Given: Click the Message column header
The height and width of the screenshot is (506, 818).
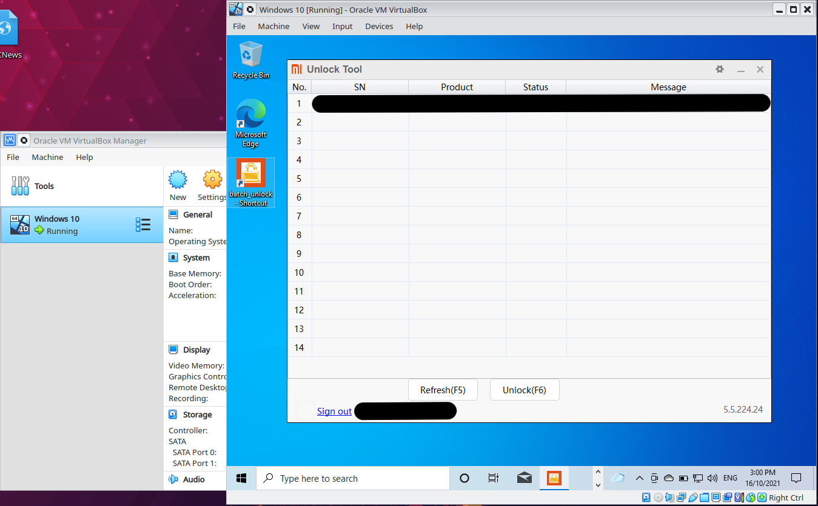Looking at the screenshot, I should pyautogui.click(x=668, y=87).
